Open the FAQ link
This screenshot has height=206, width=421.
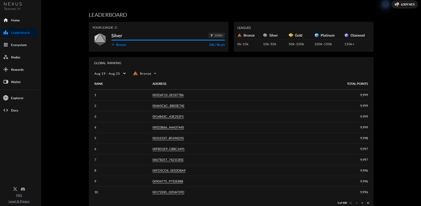tap(19, 195)
